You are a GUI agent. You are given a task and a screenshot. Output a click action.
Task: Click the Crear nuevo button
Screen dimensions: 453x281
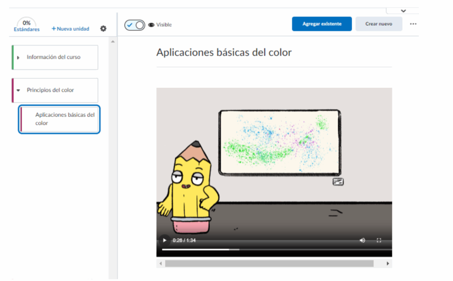click(379, 24)
